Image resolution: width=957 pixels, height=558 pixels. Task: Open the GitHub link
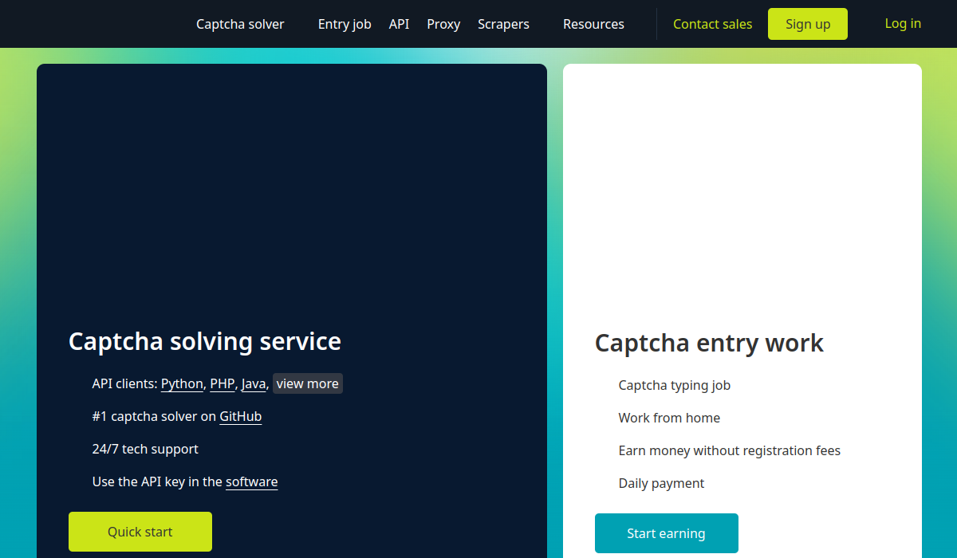click(241, 416)
